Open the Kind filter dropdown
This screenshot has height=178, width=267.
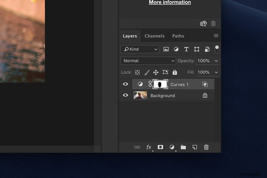[140, 49]
